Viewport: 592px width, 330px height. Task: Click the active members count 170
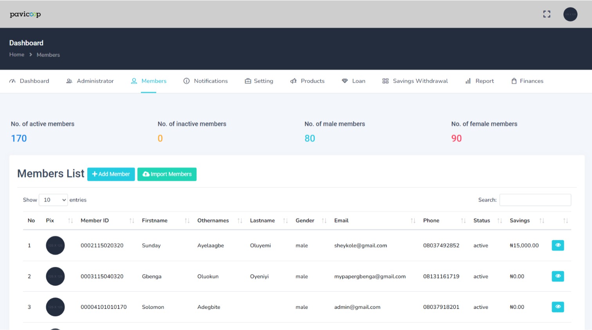19,138
